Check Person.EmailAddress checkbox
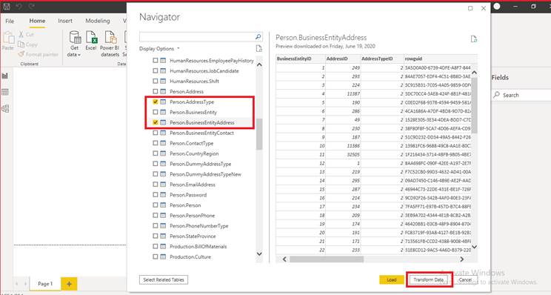Viewport: 551px width, 295px height. tap(156, 185)
